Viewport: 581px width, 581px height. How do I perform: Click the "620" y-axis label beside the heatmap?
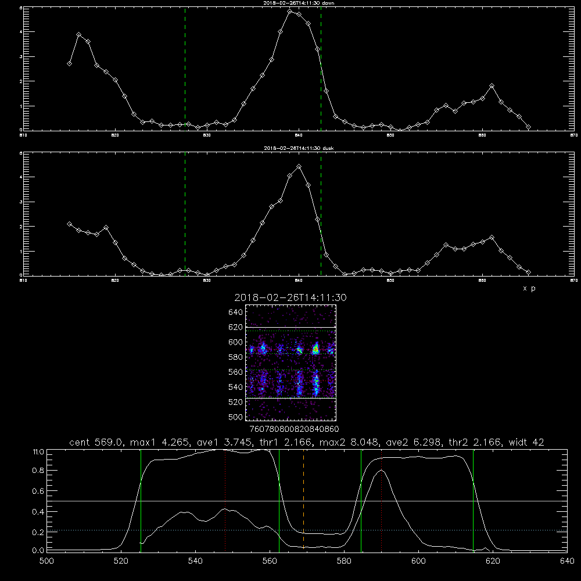[x=235, y=327]
